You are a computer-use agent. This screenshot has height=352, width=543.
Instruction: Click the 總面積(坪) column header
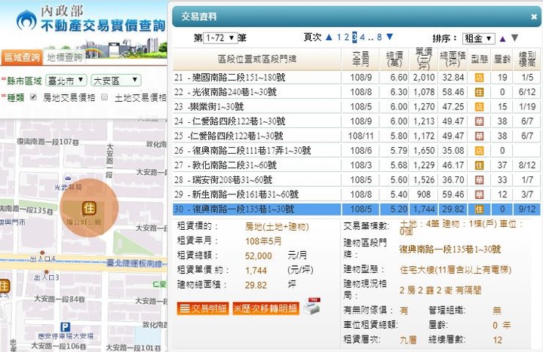(x=453, y=60)
